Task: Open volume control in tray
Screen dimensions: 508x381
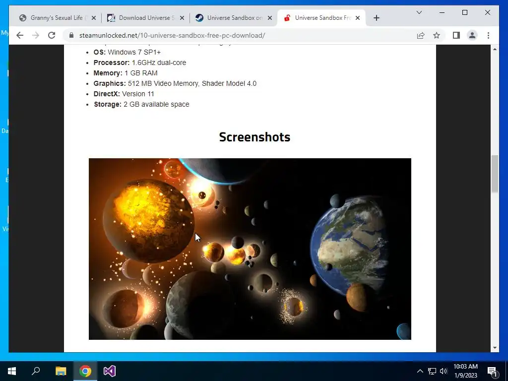Action: coord(444,371)
